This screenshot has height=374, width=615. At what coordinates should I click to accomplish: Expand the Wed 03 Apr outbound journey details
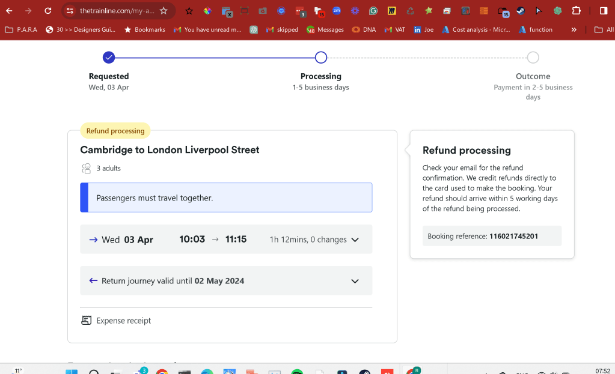pos(226,240)
